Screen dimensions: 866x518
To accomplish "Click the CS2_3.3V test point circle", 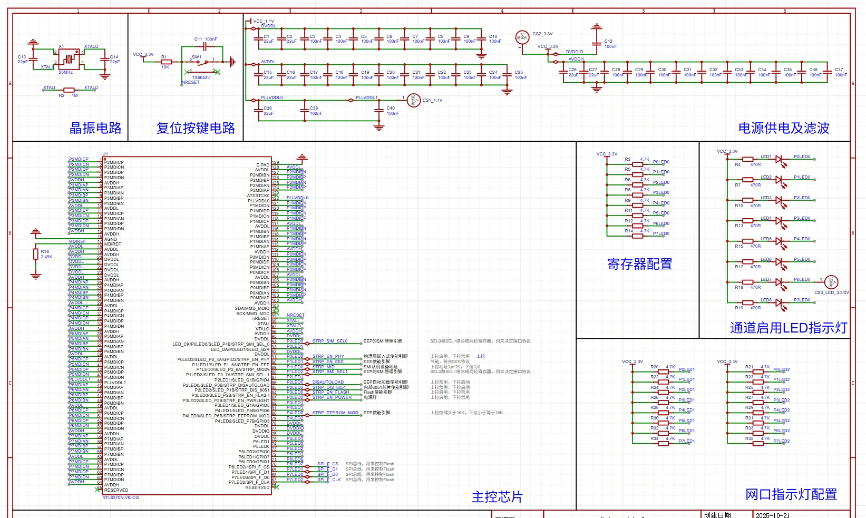I will 522,37.
